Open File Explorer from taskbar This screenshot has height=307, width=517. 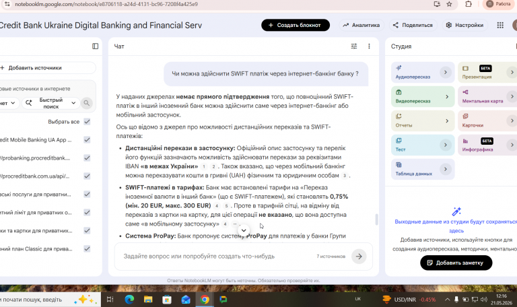point(148,300)
